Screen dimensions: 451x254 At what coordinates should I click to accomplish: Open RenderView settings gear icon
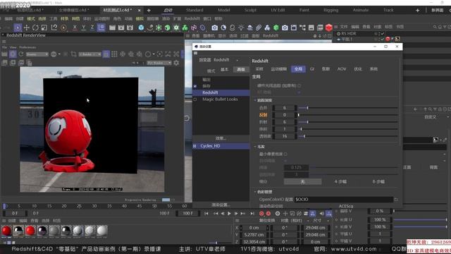(176, 63)
